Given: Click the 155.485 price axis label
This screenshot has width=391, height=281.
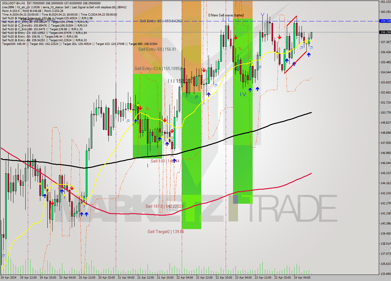Looking at the screenshot, I should coord(386,62).
